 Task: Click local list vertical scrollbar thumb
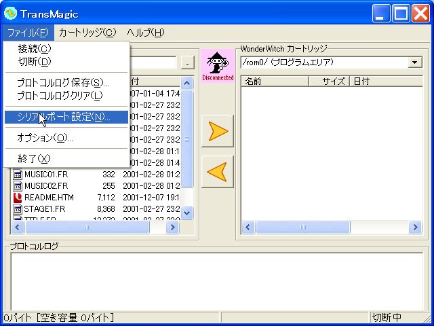point(187,139)
